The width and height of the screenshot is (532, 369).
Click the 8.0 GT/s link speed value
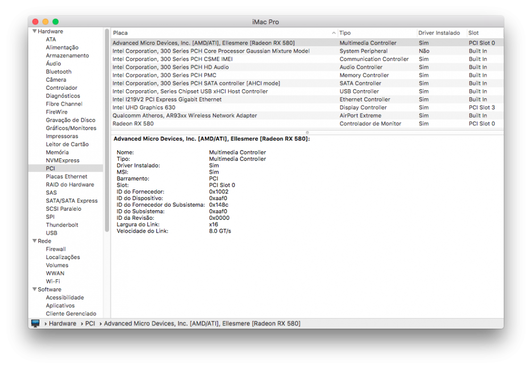(220, 231)
